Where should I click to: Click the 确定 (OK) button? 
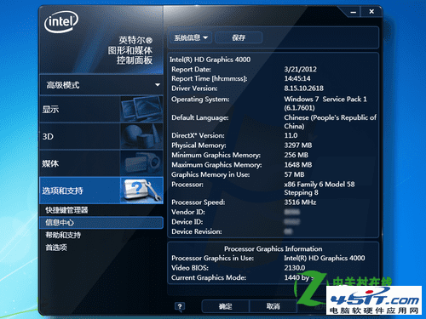225,306
